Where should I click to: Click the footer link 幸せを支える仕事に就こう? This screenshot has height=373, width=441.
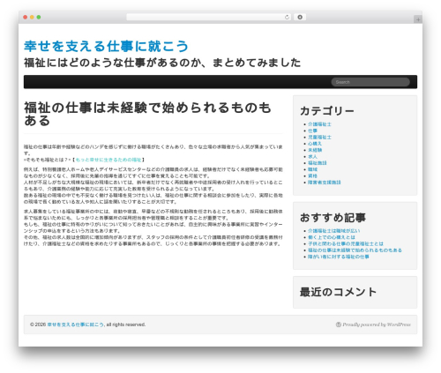pyautogui.click(x=76, y=325)
